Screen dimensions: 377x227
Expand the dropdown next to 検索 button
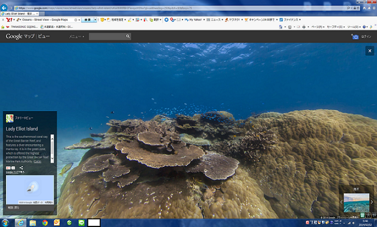point(95,20)
